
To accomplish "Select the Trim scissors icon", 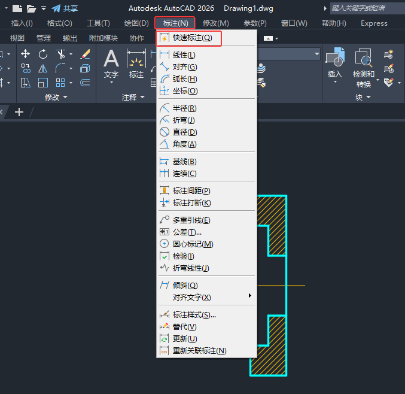I will pos(60,54).
